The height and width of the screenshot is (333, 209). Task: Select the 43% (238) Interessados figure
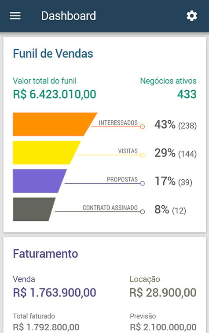point(176,125)
